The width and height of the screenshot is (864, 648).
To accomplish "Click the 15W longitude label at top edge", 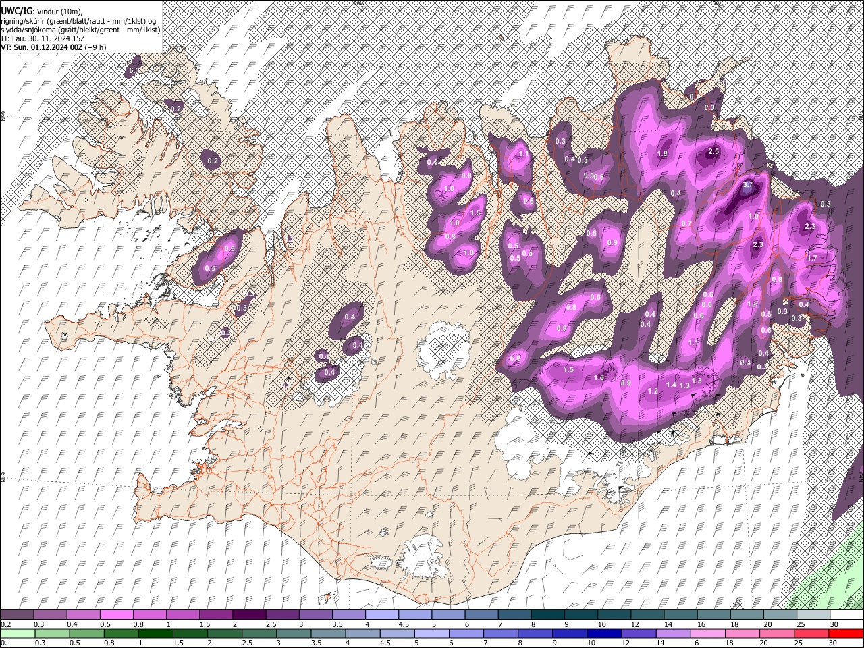I will point(715,3).
